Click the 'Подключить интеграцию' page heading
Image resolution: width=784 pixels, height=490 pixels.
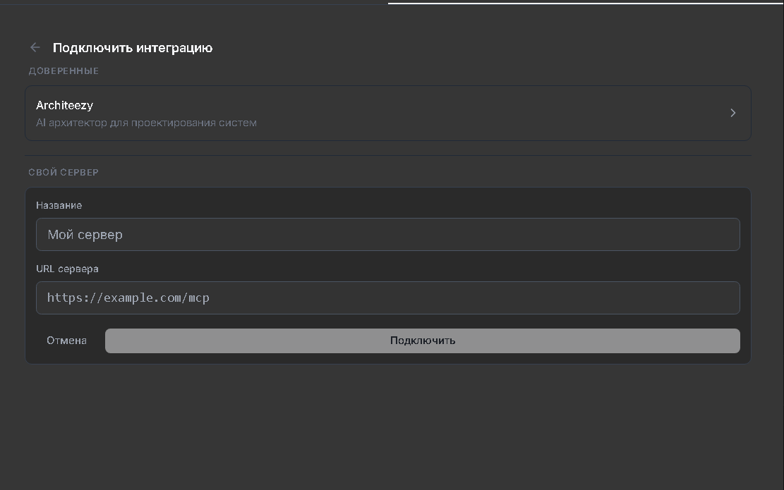(x=133, y=48)
